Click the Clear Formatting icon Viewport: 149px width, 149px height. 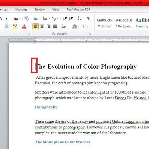point(27,18)
